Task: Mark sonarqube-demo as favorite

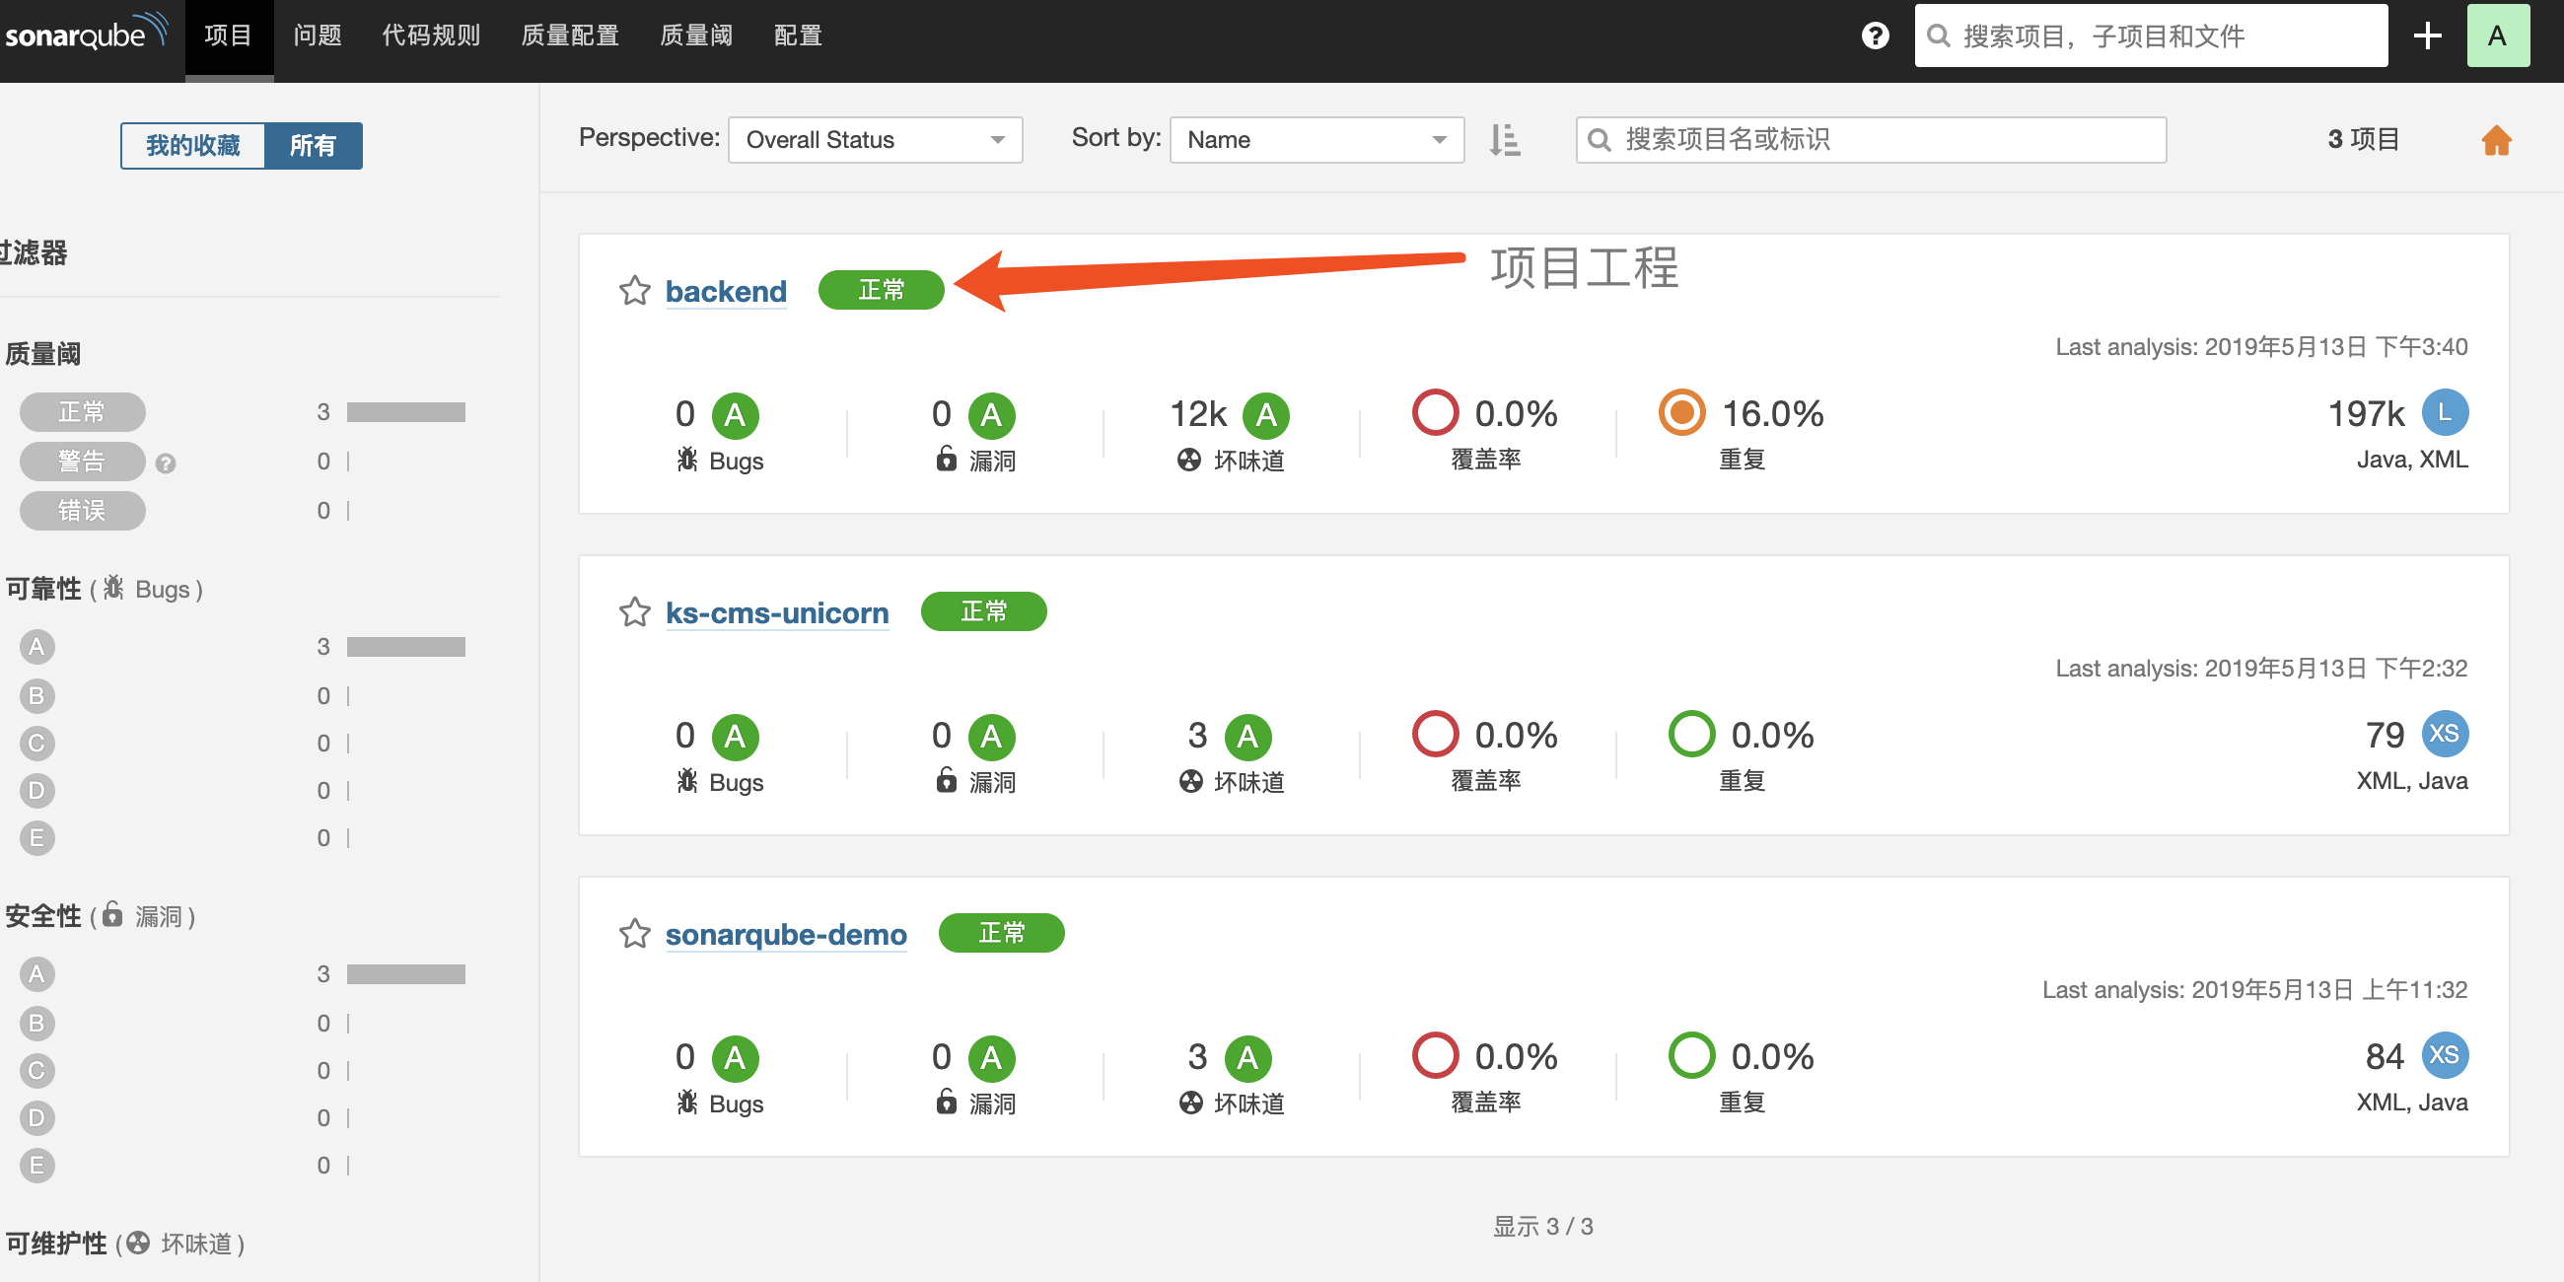Action: coord(634,934)
